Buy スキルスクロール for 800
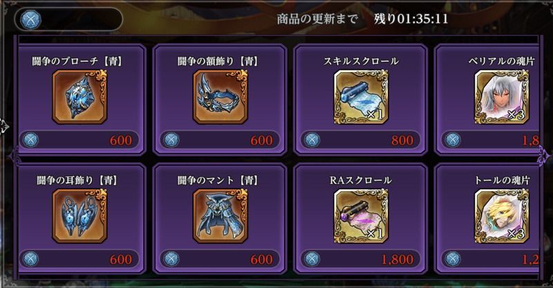Viewport: 553px width, 288px height. click(360, 140)
